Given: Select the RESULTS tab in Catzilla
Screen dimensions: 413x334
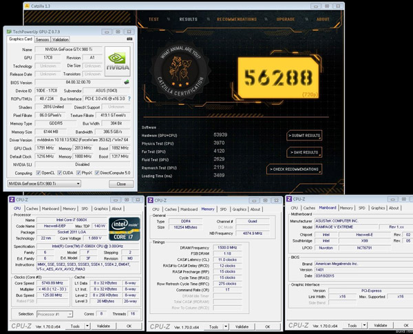Looking at the screenshot, I should point(189,19).
